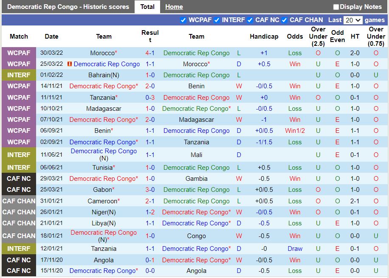
Task: Click the Gabon team link
Action: click(x=102, y=190)
